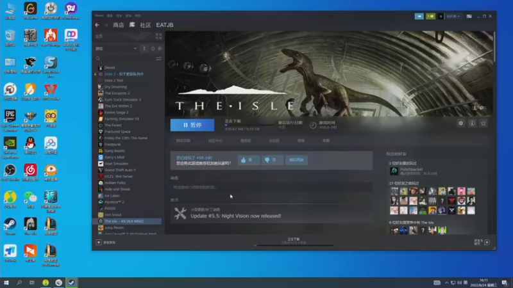This screenshot has width=513, height=288.
Task: Open Windows Start menu
Action: pos(6,283)
